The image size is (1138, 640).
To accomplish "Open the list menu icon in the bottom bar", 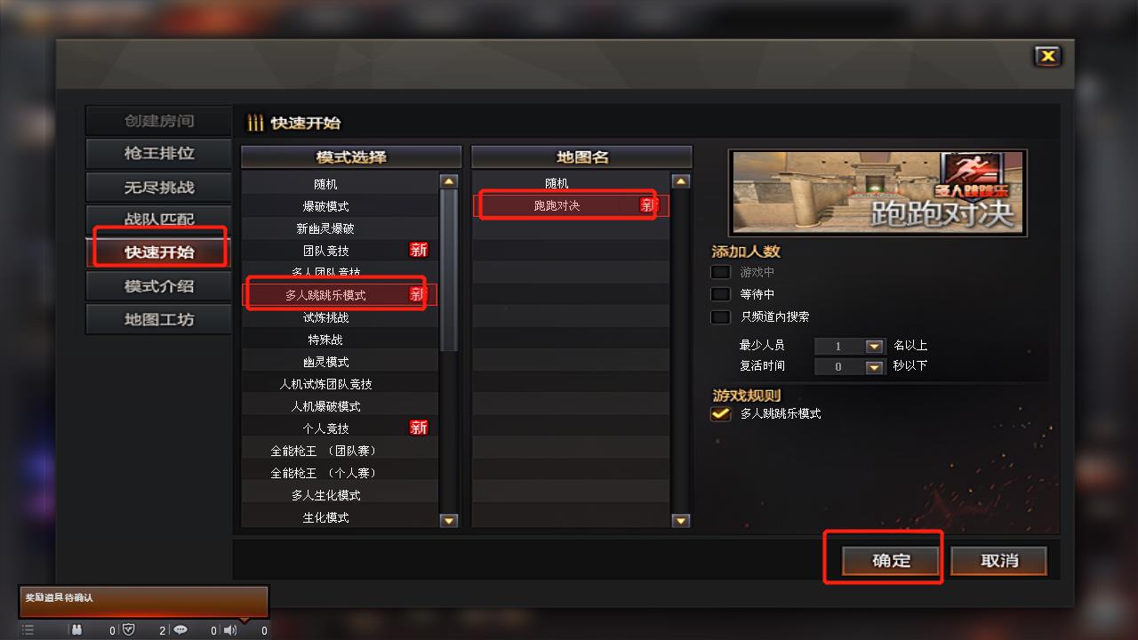I will coord(28,629).
